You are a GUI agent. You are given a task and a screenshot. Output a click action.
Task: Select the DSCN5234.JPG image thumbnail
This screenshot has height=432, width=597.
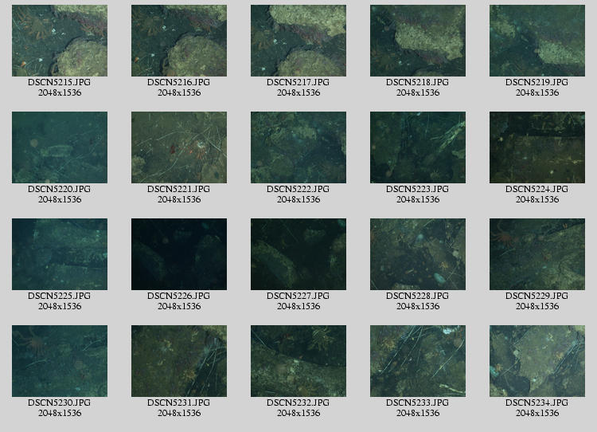537,361
